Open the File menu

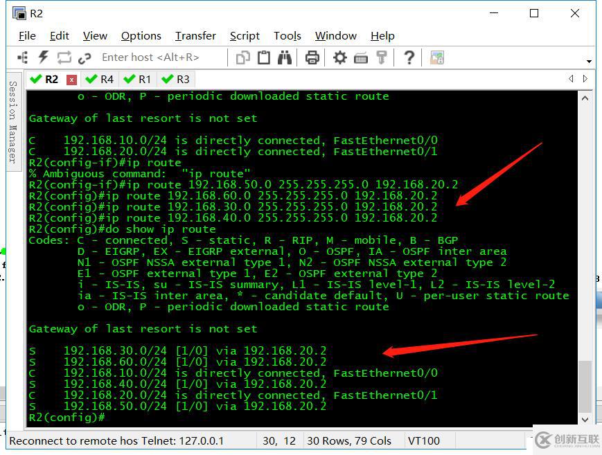click(x=27, y=36)
